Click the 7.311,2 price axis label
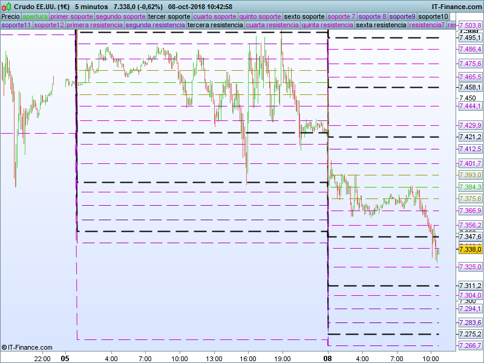 470,286
